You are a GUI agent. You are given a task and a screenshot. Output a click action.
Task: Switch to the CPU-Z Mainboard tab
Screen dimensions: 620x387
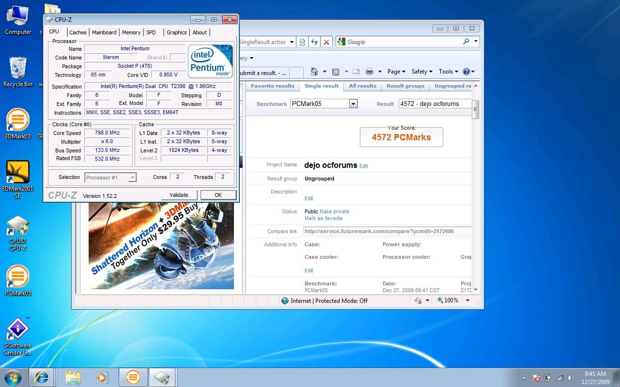point(104,32)
